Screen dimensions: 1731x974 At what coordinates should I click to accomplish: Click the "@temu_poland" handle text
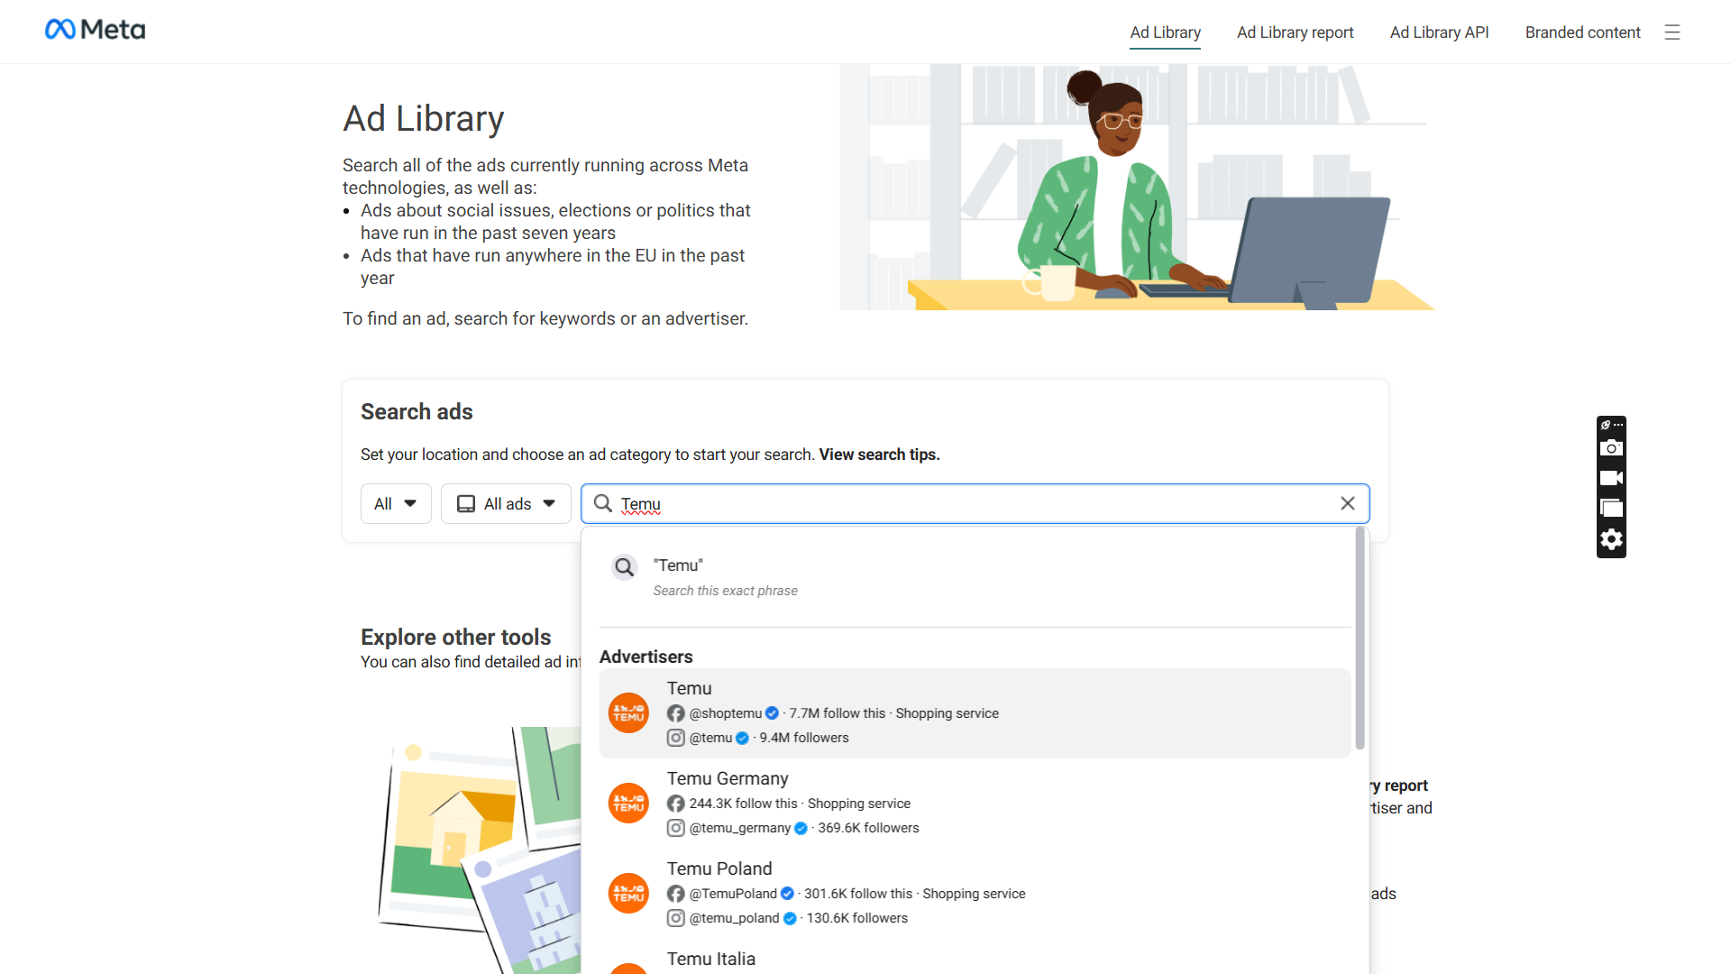click(735, 918)
